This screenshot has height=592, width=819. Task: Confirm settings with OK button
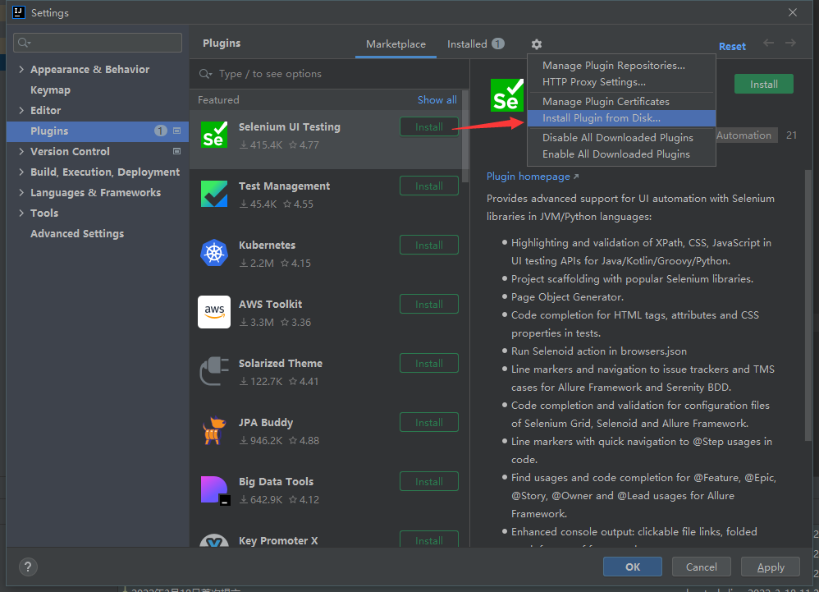(x=633, y=567)
